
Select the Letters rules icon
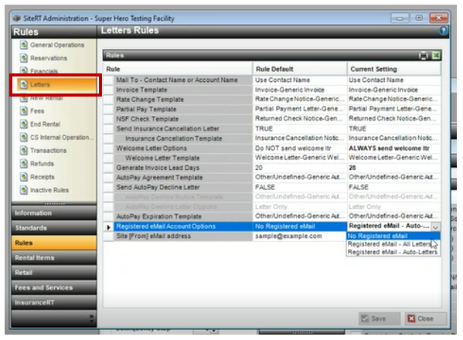(24, 84)
